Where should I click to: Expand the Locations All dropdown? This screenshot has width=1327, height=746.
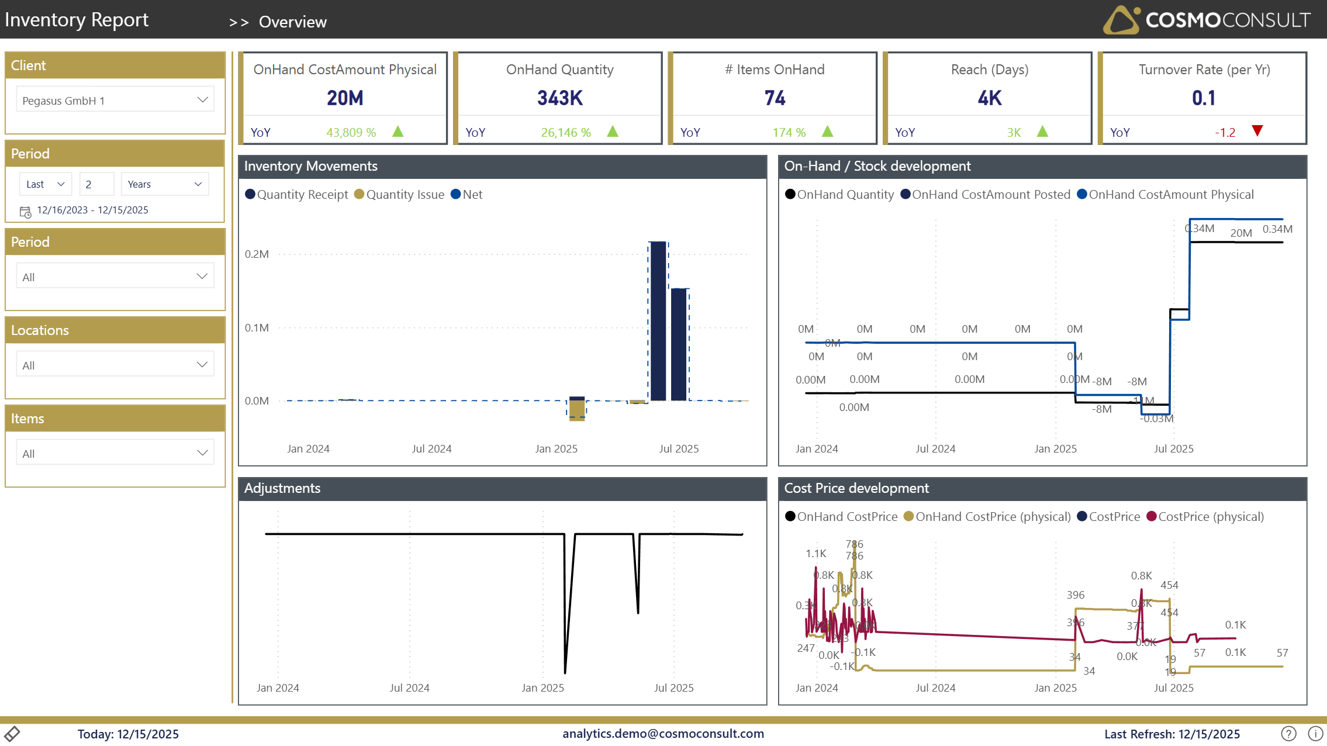click(115, 365)
